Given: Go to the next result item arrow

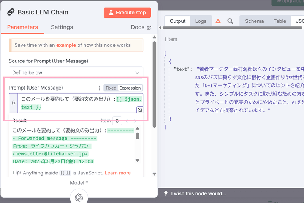Looking at the screenshot, I should point(135,121).
